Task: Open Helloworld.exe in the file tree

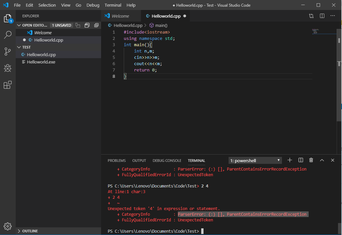Action: 41,62
